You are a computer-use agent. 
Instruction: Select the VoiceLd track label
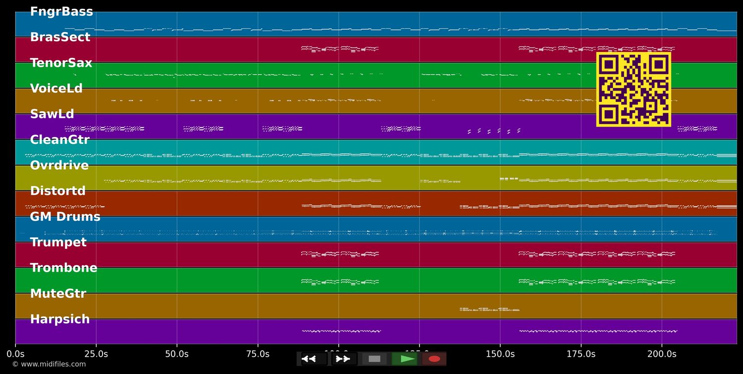tap(56, 89)
